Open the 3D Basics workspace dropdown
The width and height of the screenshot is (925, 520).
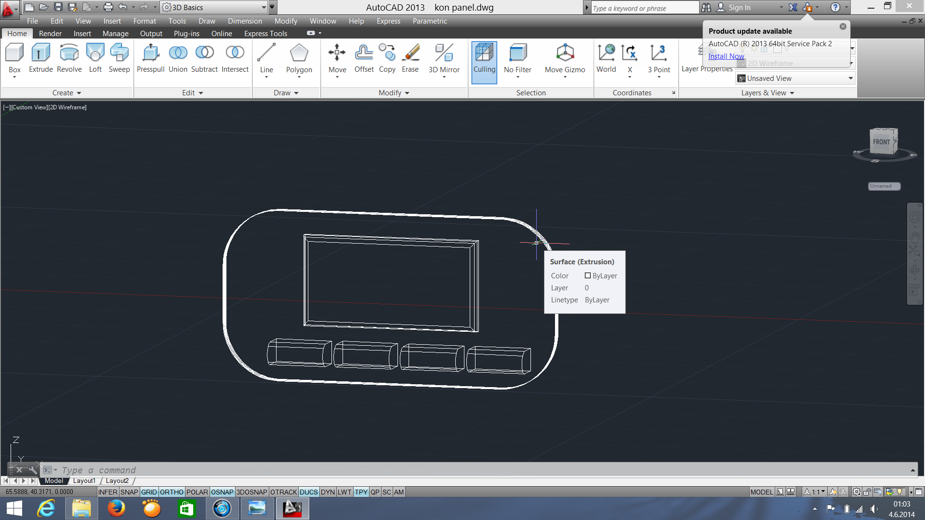264,7
